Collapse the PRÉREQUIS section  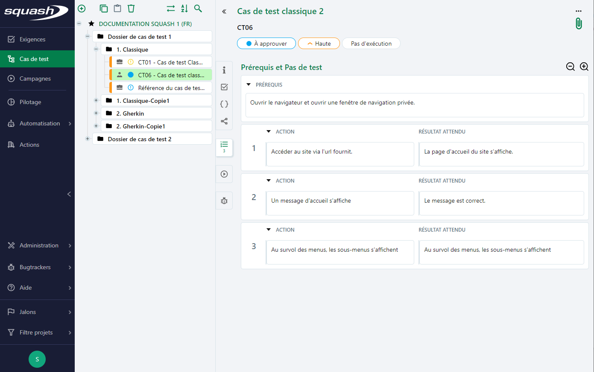(x=249, y=84)
